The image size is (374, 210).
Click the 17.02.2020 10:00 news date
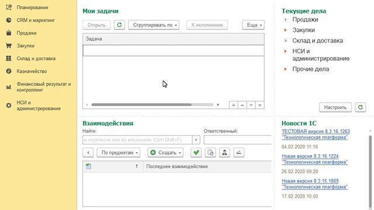point(300,196)
